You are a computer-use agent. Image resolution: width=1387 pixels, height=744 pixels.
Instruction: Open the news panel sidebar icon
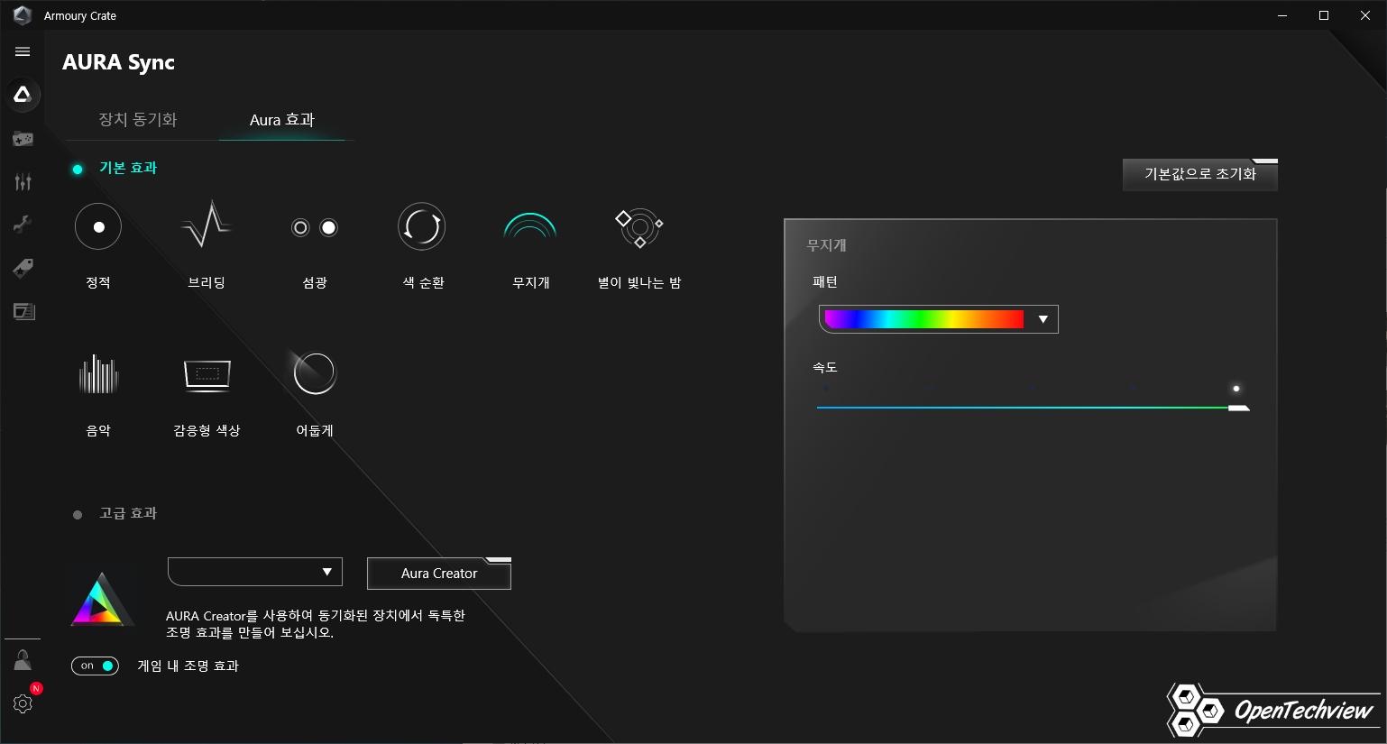click(23, 311)
